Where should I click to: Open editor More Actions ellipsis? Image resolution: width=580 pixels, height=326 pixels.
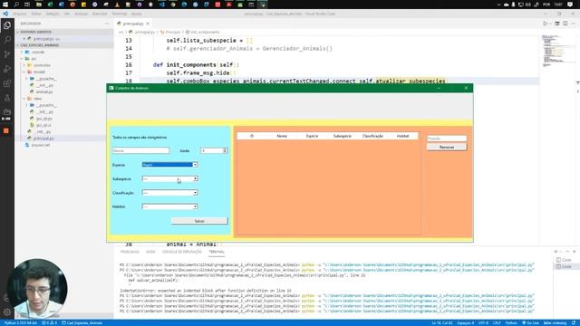[x=574, y=24]
